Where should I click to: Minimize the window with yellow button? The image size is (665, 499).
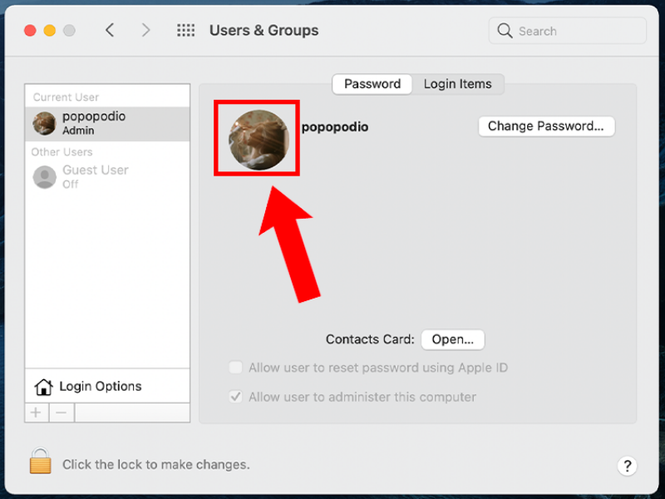50,31
